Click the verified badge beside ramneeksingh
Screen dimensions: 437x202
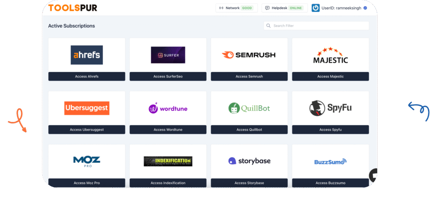click(x=365, y=8)
